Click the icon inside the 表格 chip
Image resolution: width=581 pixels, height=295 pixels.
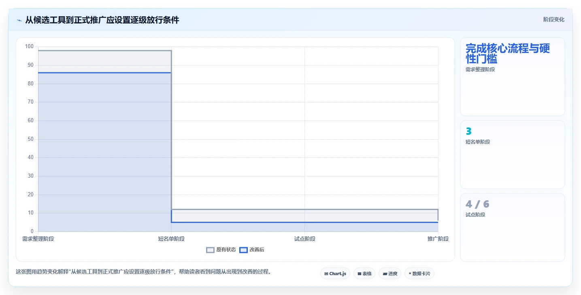pos(360,274)
